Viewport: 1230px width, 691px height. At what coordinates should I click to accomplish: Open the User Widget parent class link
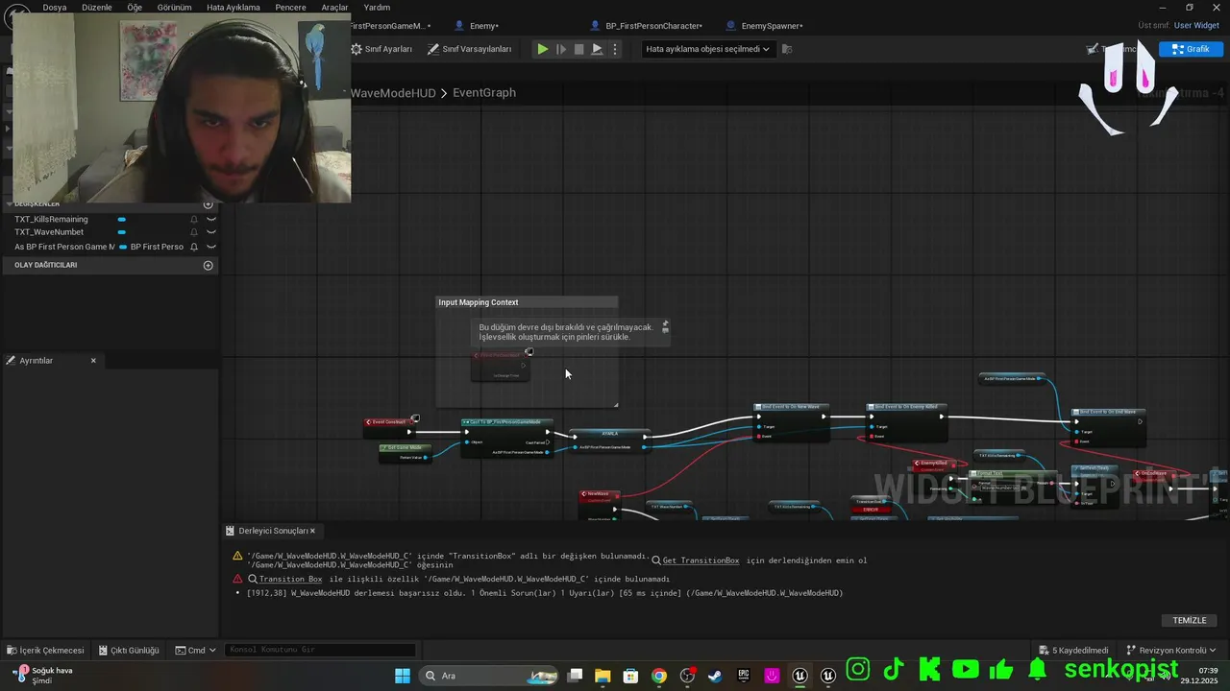pos(1196,26)
